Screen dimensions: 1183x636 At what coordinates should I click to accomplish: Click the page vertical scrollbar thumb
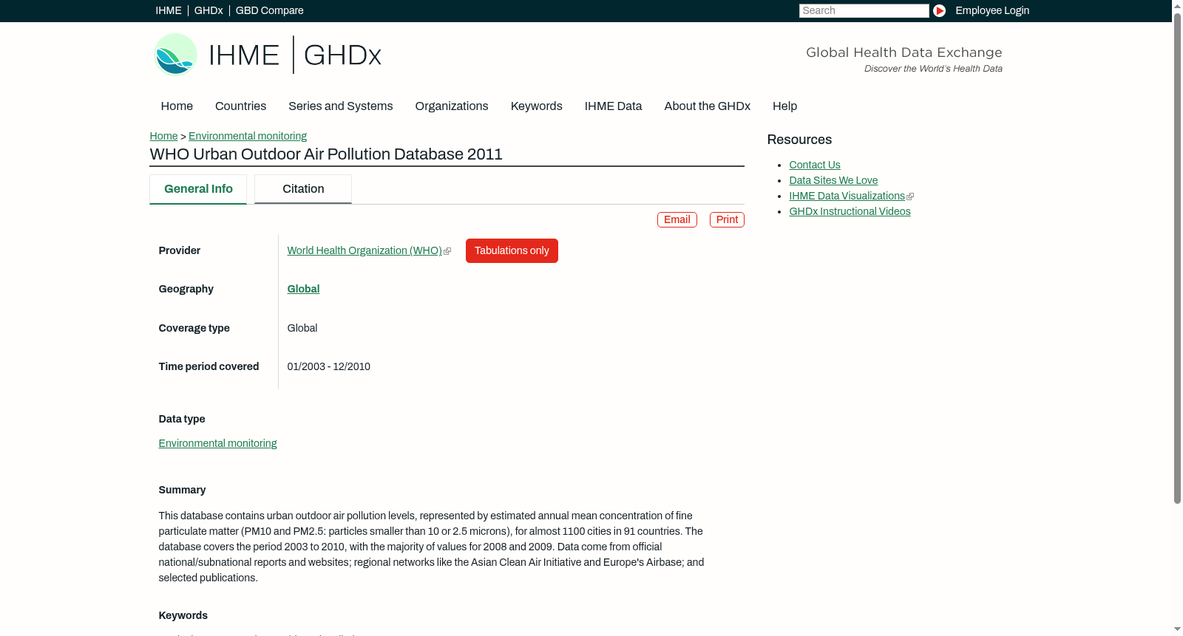(x=1177, y=259)
